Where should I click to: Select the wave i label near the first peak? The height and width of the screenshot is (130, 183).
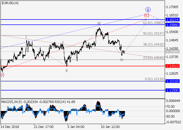(26, 37)
